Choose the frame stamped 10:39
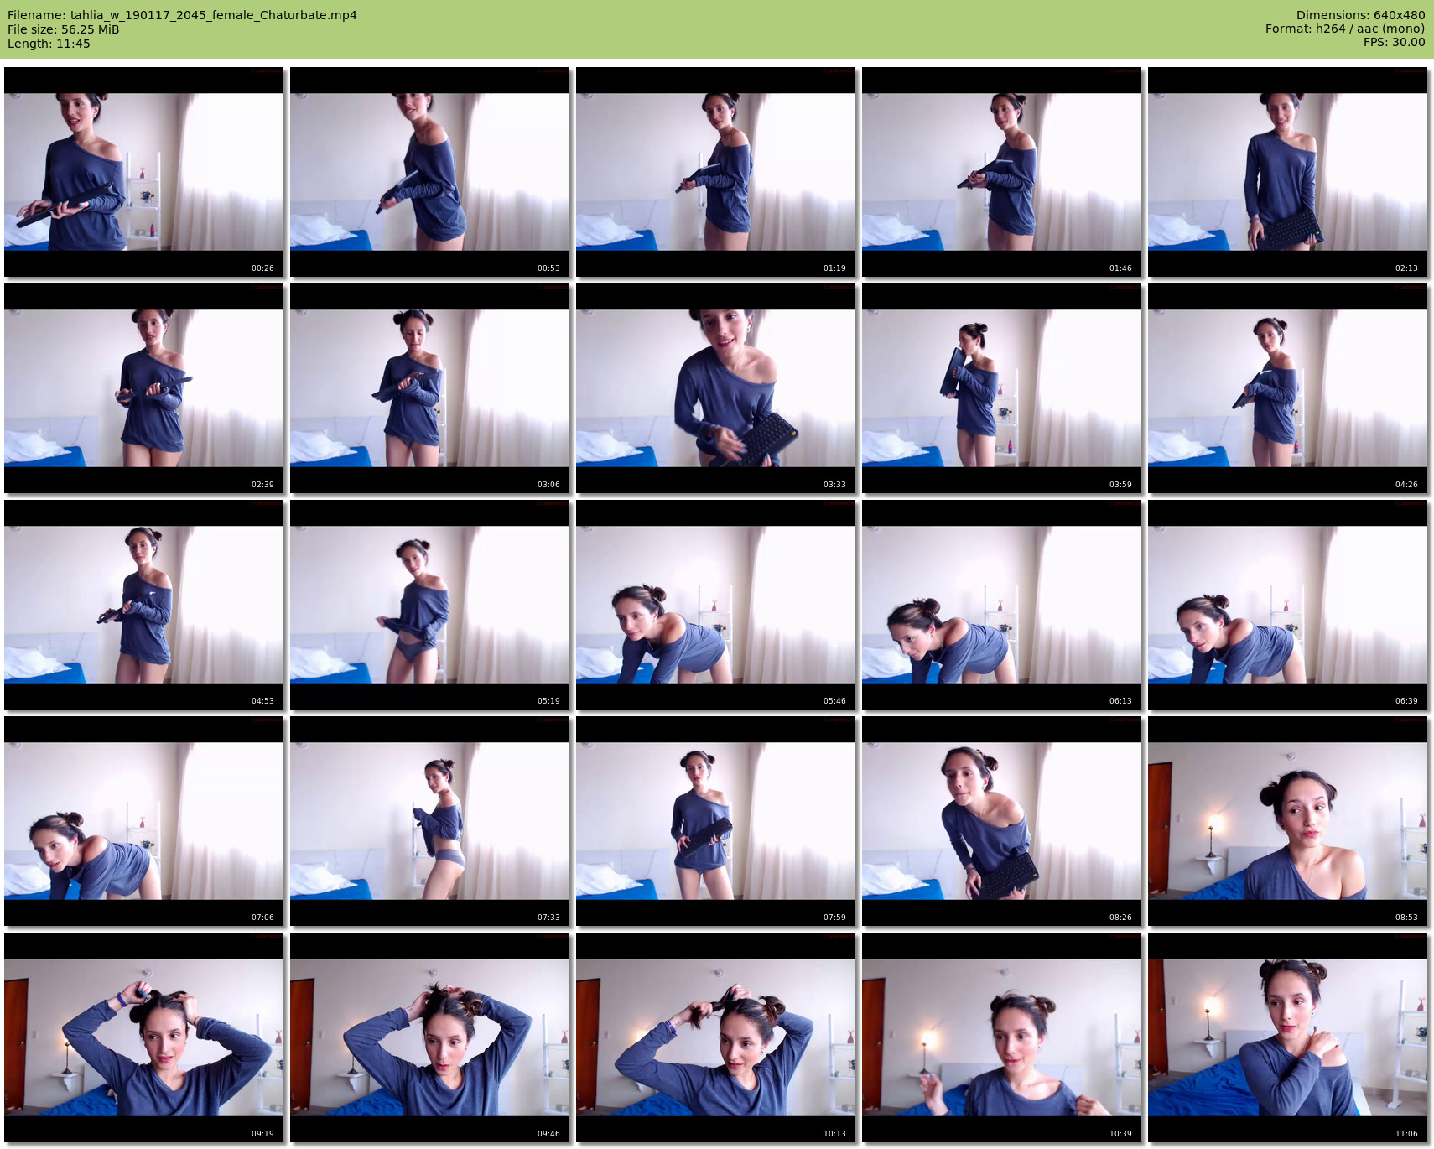Image resolution: width=1434 pixels, height=1149 pixels. (x=1002, y=1037)
